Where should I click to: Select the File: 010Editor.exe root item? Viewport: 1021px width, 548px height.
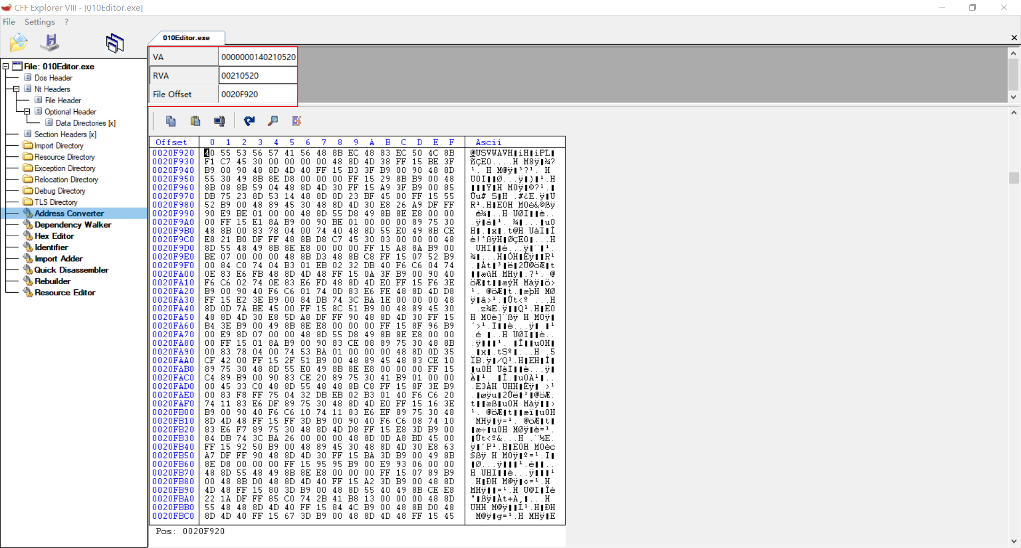(x=59, y=67)
